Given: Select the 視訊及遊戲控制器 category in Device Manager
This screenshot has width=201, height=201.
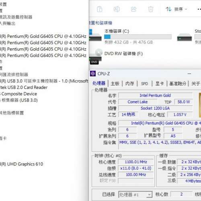Looking at the screenshot, I should coord(16,17).
